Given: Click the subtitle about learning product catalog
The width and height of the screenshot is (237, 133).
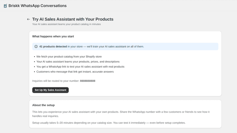Looking at the screenshot, I should [x=66, y=24].
